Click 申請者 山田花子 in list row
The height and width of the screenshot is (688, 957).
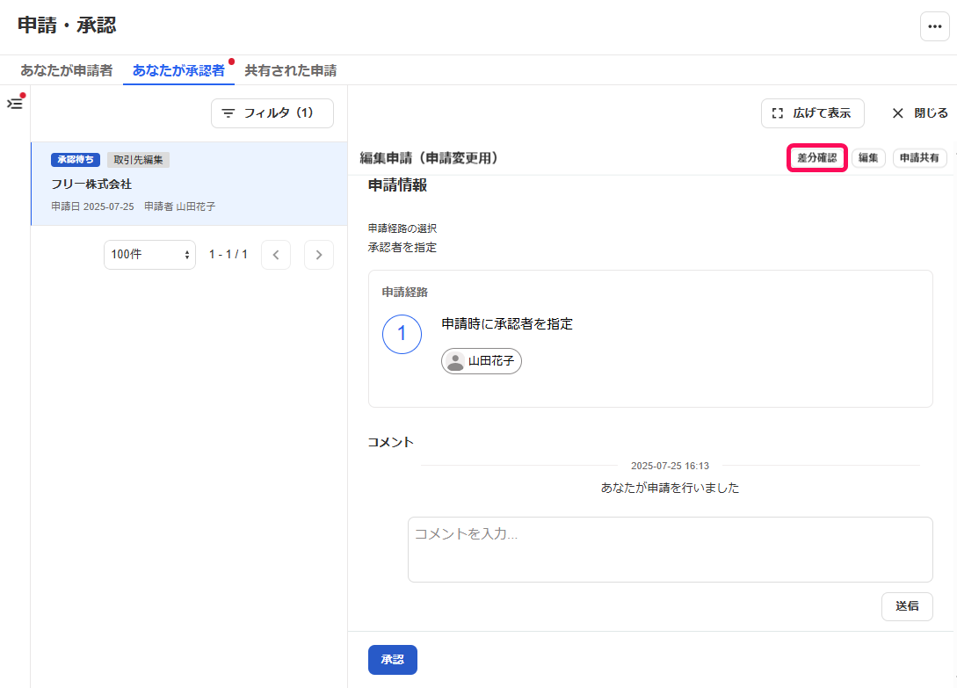179,206
